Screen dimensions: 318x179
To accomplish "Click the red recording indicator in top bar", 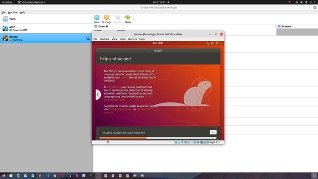I will (x=290, y=2).
